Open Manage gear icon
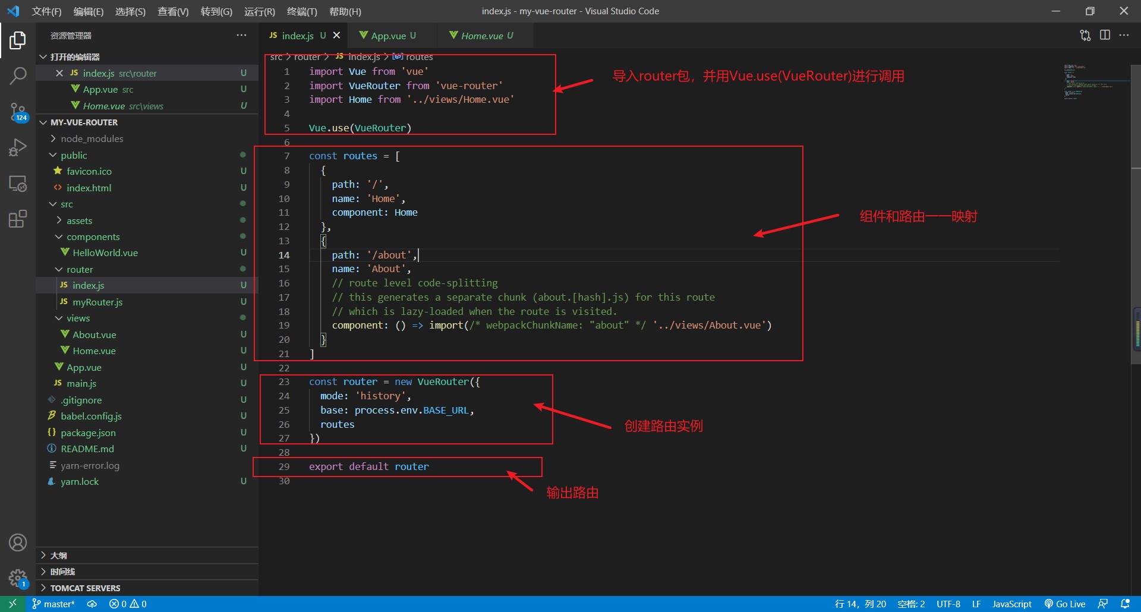 point(18,578)
